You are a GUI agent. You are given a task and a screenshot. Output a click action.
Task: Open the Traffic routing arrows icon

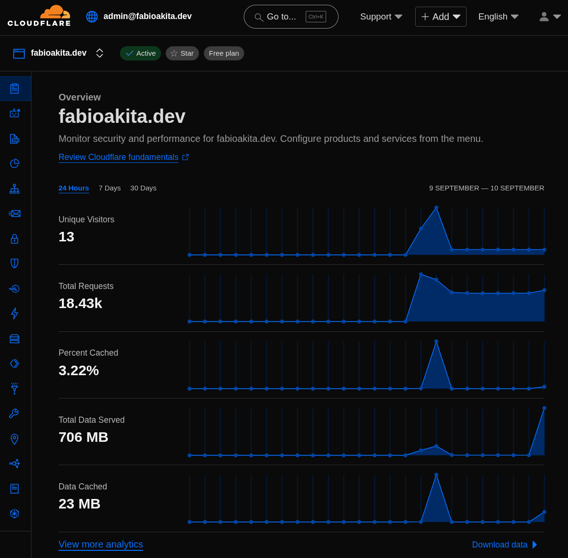[x=14, y=463]
